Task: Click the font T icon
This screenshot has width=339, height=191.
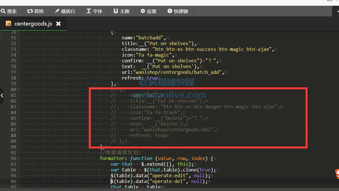Action: point(89,11)
